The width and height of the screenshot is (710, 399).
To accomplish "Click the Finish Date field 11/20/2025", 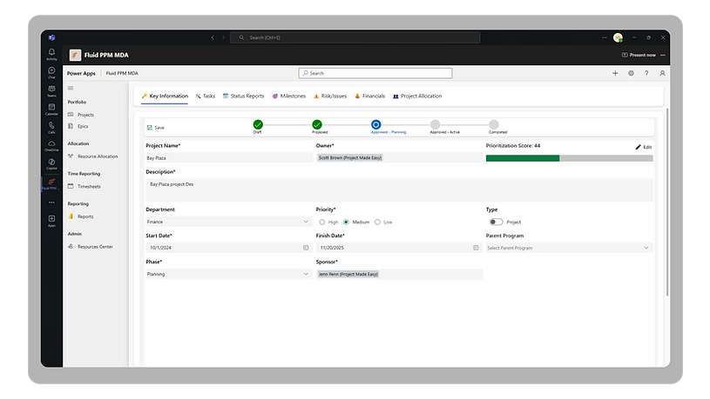I will click(x=399, y=248).
